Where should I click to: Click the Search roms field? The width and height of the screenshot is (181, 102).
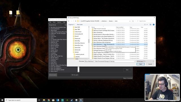[145, 21]
